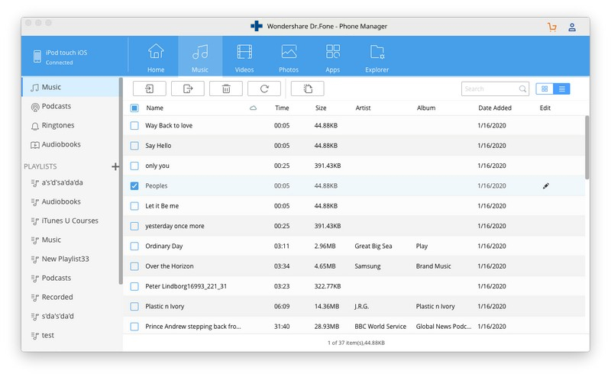Check the Say Hello checkbox
This screenshot has width=611, height=377.
pyautogui.click(x=134, y=146)
